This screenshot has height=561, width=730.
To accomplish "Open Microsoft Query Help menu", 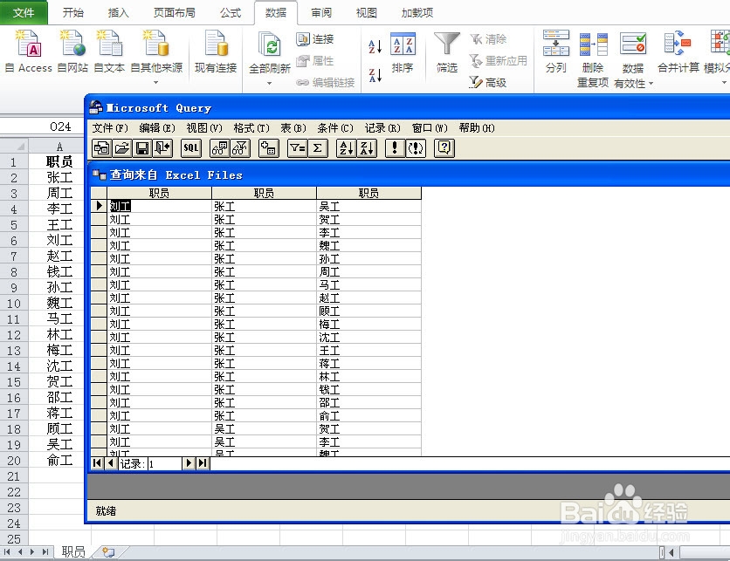I will coord(477,128).
